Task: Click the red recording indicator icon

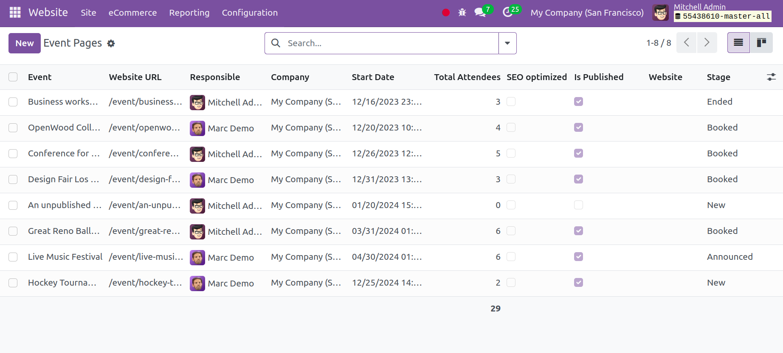Action: click(x=446, y=13)
